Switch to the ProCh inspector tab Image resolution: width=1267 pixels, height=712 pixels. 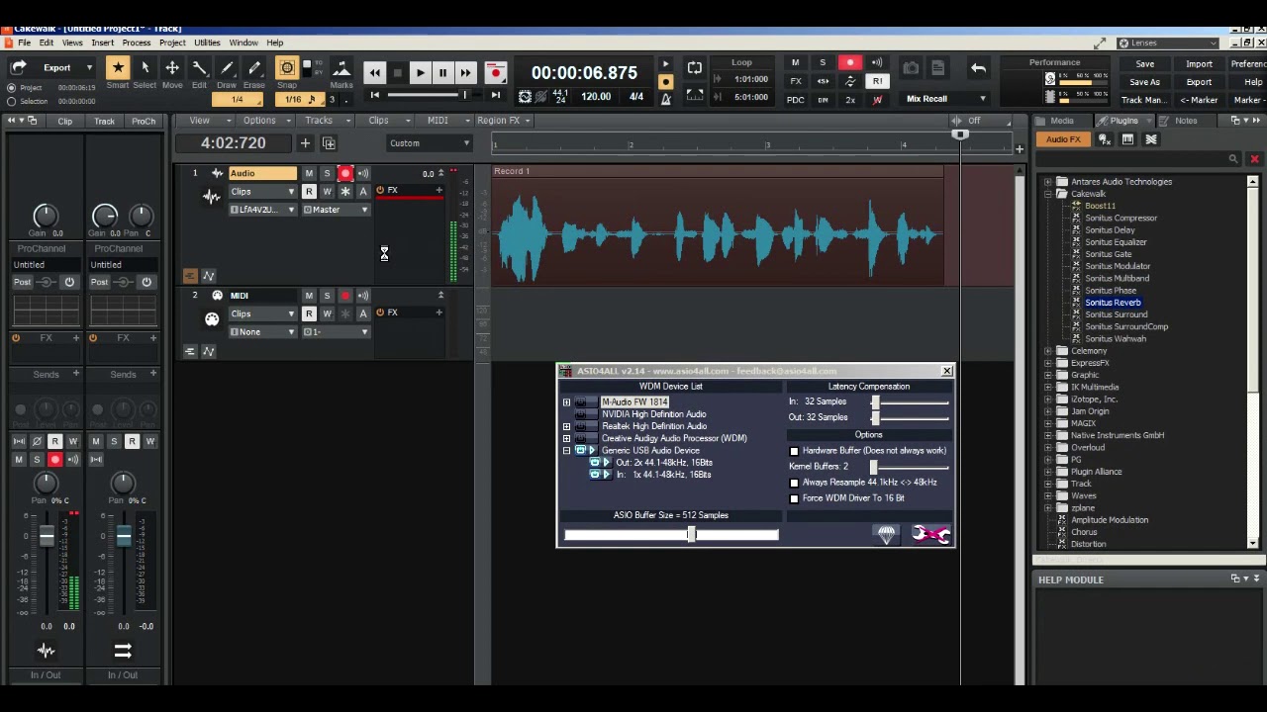point(144,121)
